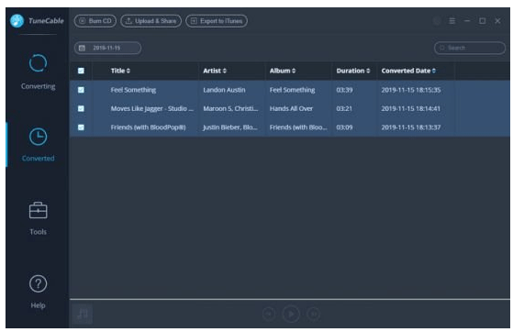Uncheck the Feel Something row checkbox
This screenshot has width=513, height=332.
tap(81, 90)
